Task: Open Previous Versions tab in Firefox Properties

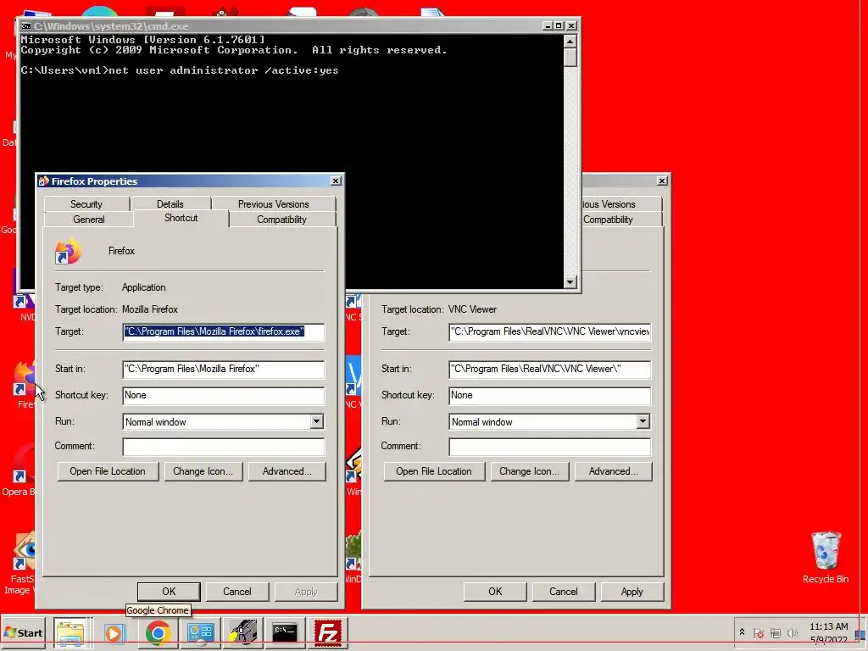Action: tap(274, 203)
